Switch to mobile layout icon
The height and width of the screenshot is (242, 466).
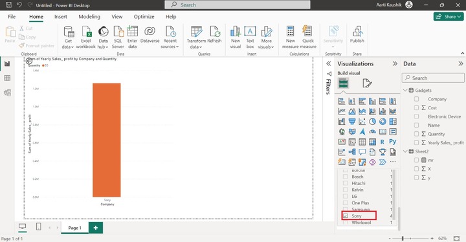point(38,226)
